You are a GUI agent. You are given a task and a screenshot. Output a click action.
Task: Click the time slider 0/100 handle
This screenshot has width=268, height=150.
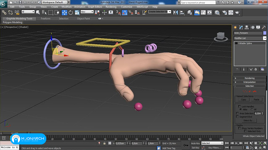point(15,133)
